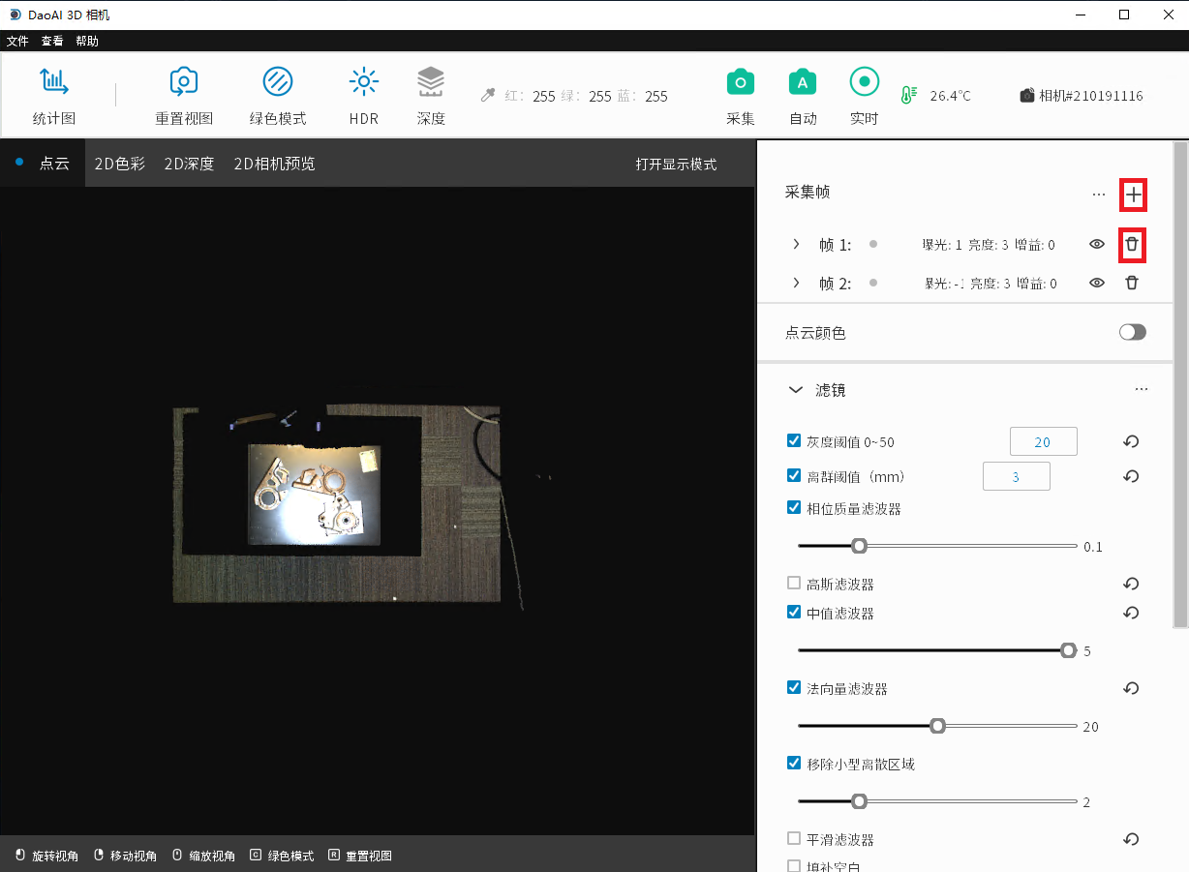This screenshot has width=1189, height=872.
Task: Toggle the 点云颜色 point cloud color switch
Action: [1132, 332]
